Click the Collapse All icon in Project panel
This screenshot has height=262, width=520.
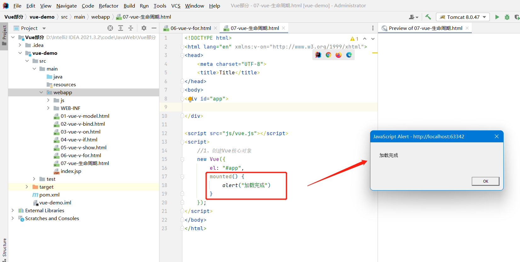[131, 28]
